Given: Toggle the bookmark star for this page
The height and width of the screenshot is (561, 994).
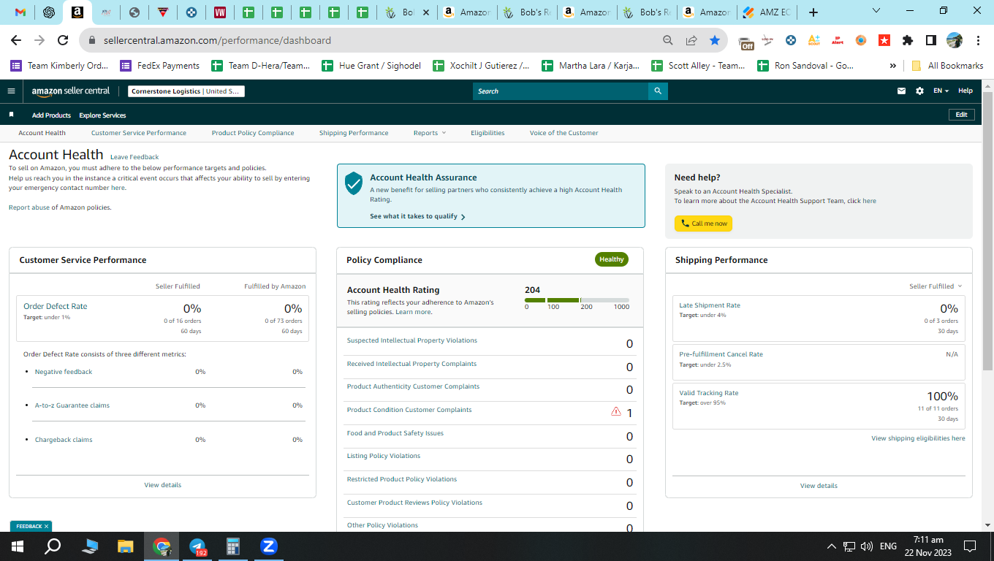Looking at the screenshot, I should 715,40.
